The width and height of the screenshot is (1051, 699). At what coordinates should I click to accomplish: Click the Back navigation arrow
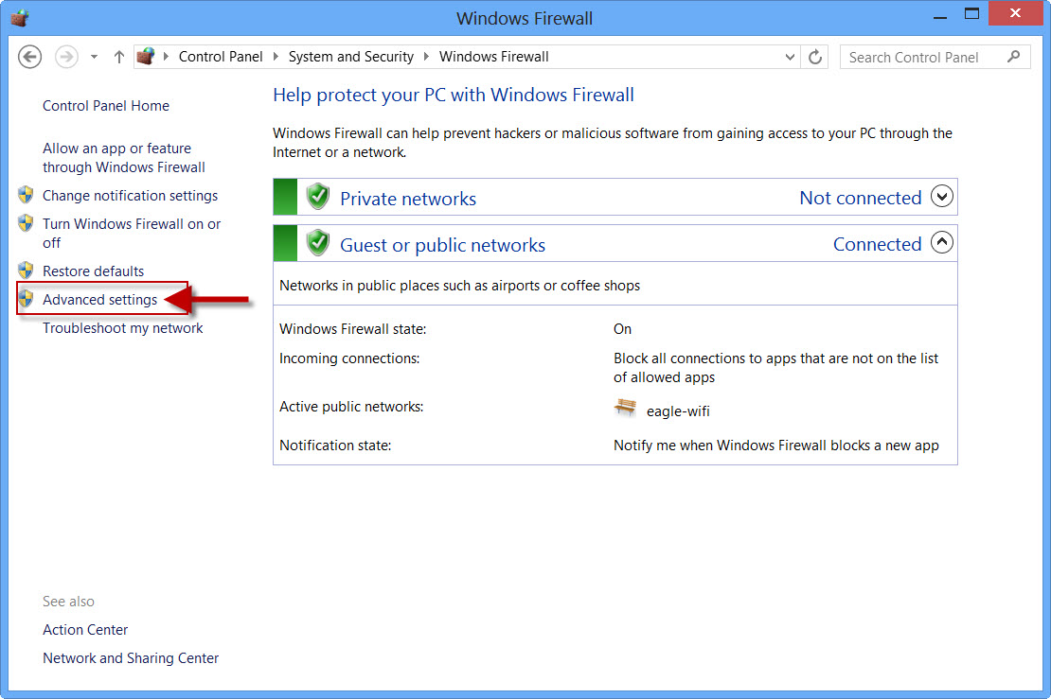[x=30, y=57]
